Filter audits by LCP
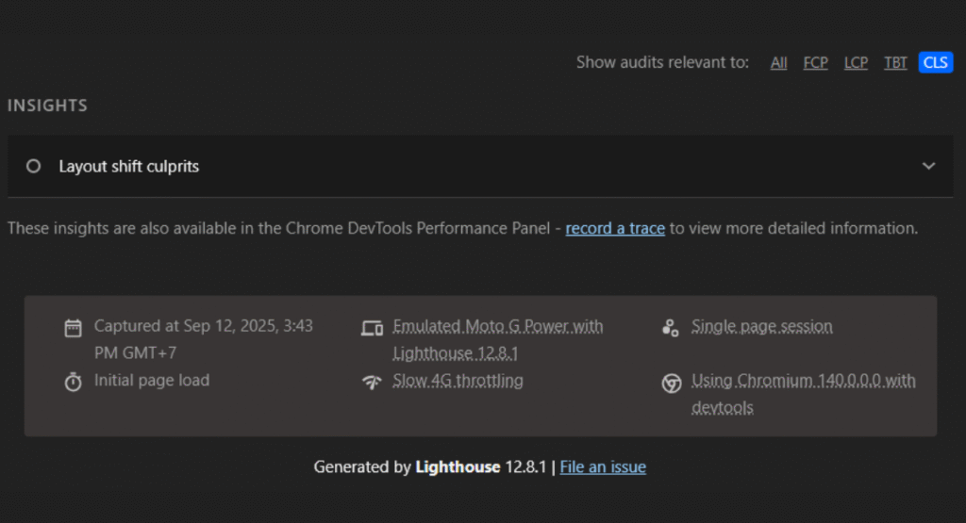This screenshot has width=966, height=523. [x=856, y=63]
